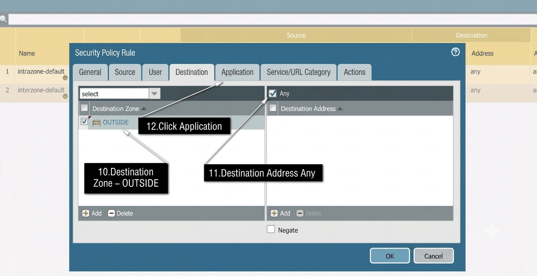Click the Name column header
This screenshot has height=276, width=537.
pyautogui.click(x=27, y=53)
